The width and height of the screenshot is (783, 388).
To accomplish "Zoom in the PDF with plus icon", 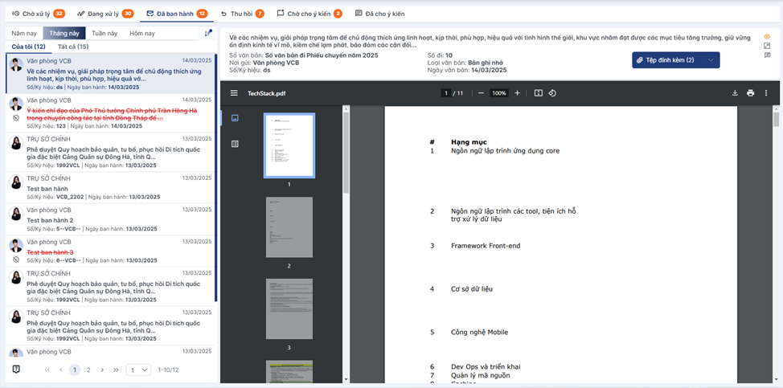I will (518, 93).
